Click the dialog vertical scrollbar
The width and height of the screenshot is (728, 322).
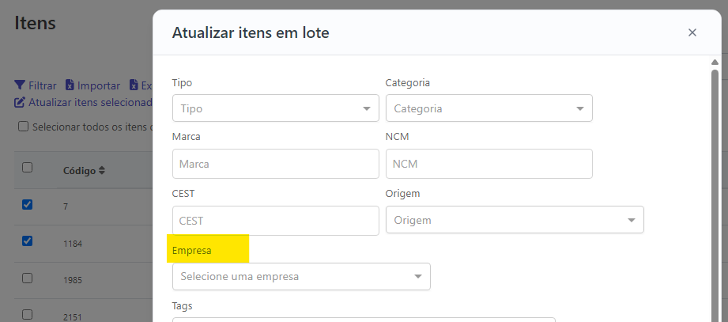tap(715, 195)
